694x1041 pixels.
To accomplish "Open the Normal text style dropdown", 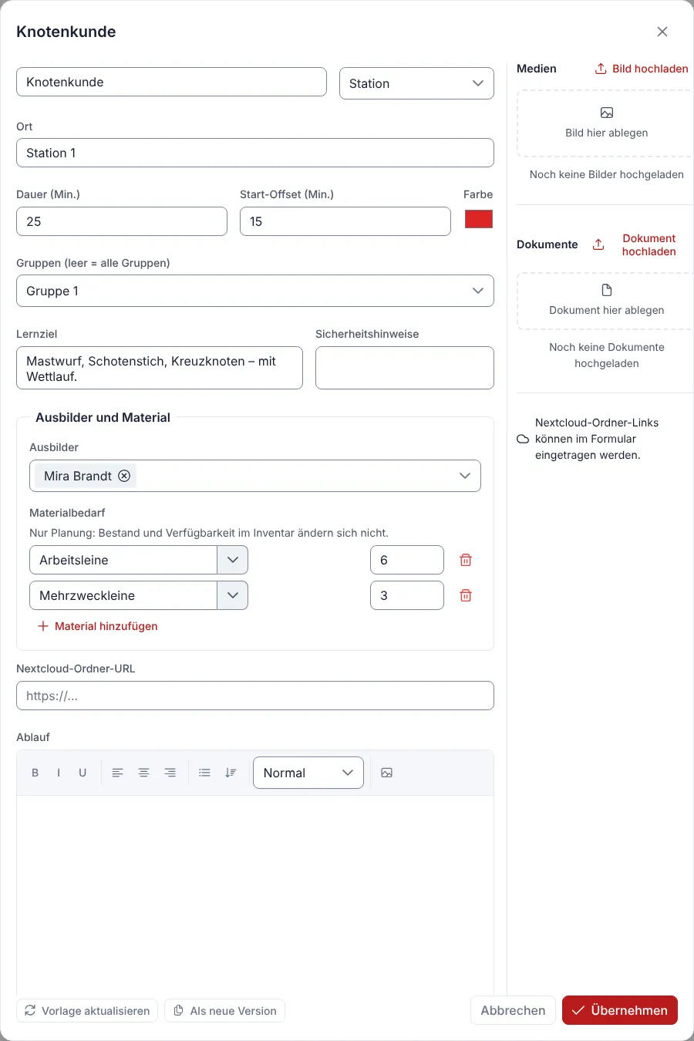I will pyautogui.click(x=308, y=773).
